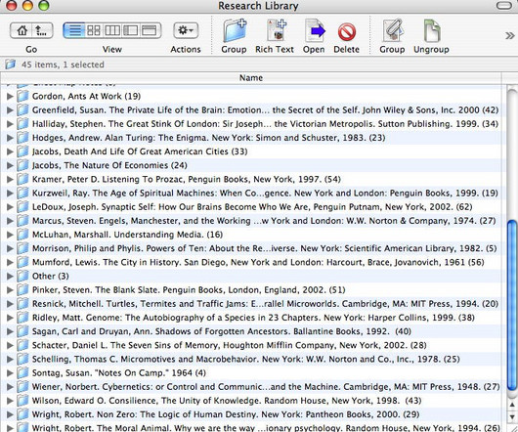Create a new Rich Text document
The height and width of the screenshot is (432, 518).
[276, 30]
